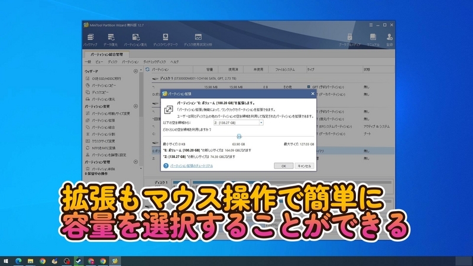Open the マニュアル manual icon
Image resolution: width=473 pixels, height=266 pixels.
coord(373,40)
